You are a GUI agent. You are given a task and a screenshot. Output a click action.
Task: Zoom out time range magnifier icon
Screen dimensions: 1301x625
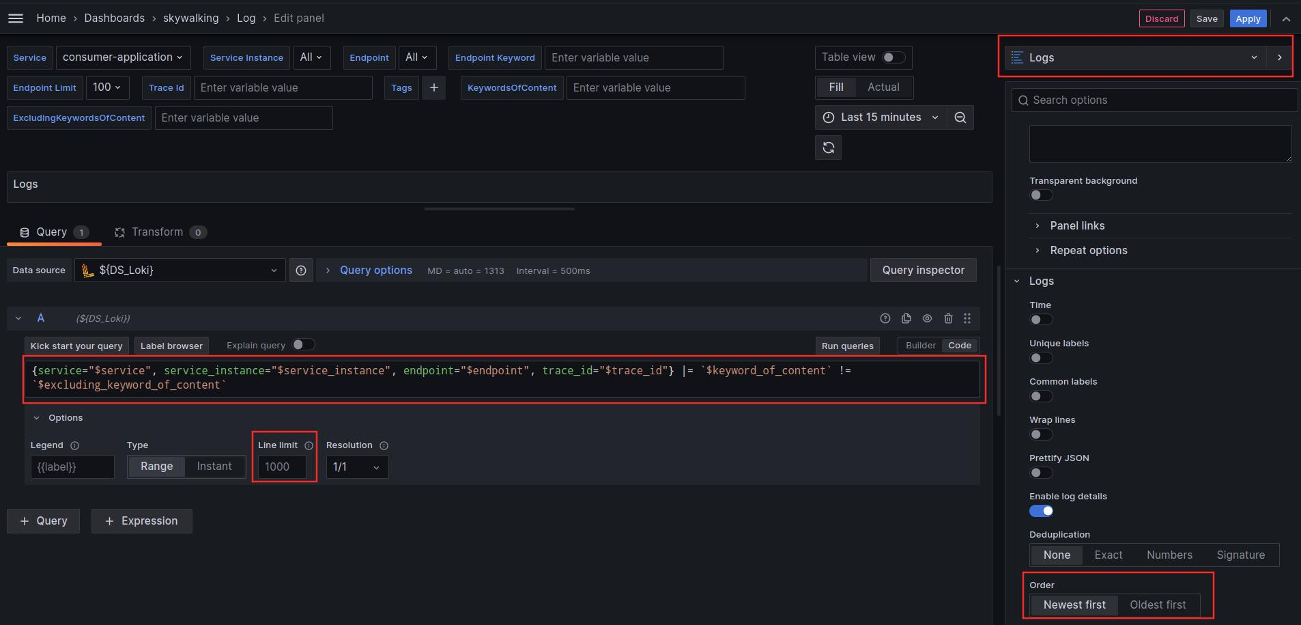(960, 117)
